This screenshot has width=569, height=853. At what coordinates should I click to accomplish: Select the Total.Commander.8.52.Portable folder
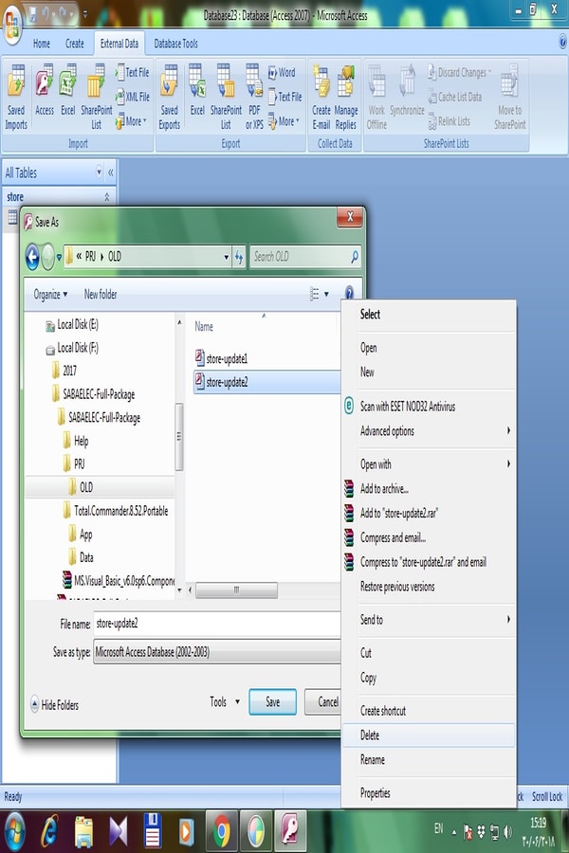coord(116,510)
